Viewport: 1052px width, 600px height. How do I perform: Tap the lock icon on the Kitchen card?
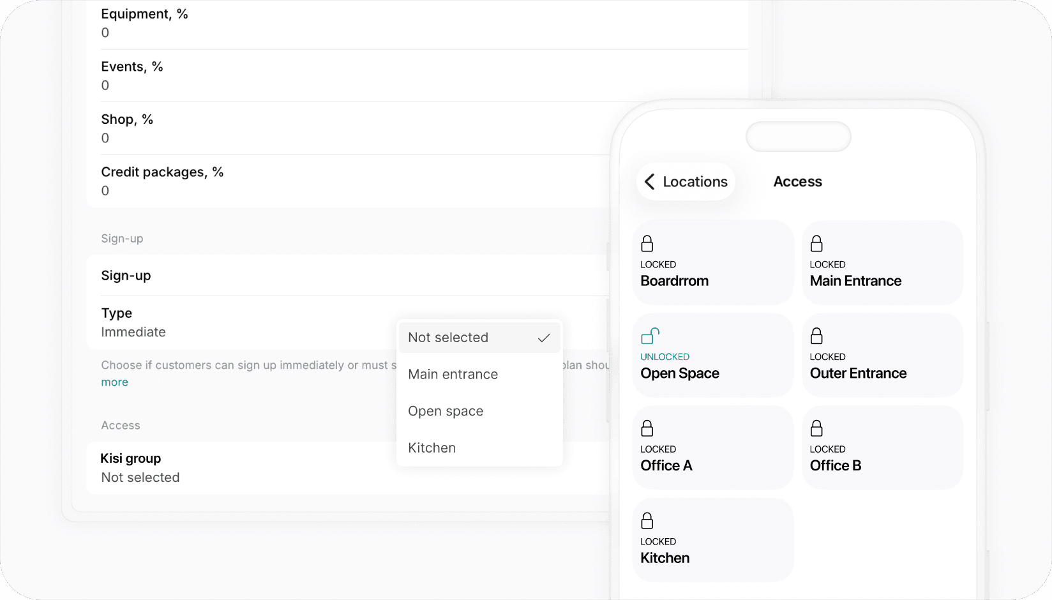647,520
